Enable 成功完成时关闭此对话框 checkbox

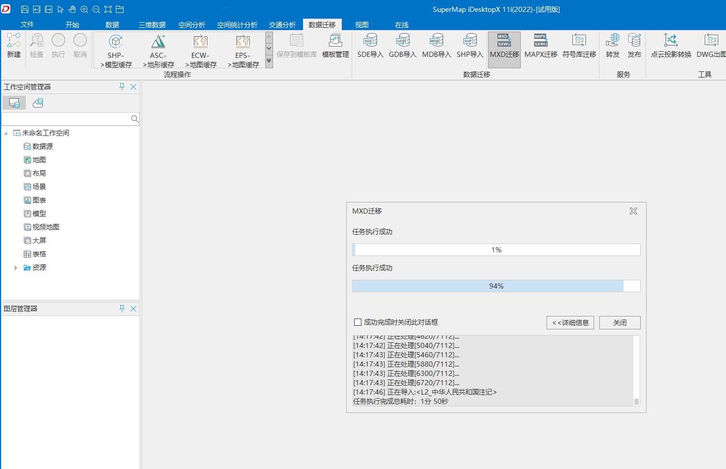click(358, 322)
